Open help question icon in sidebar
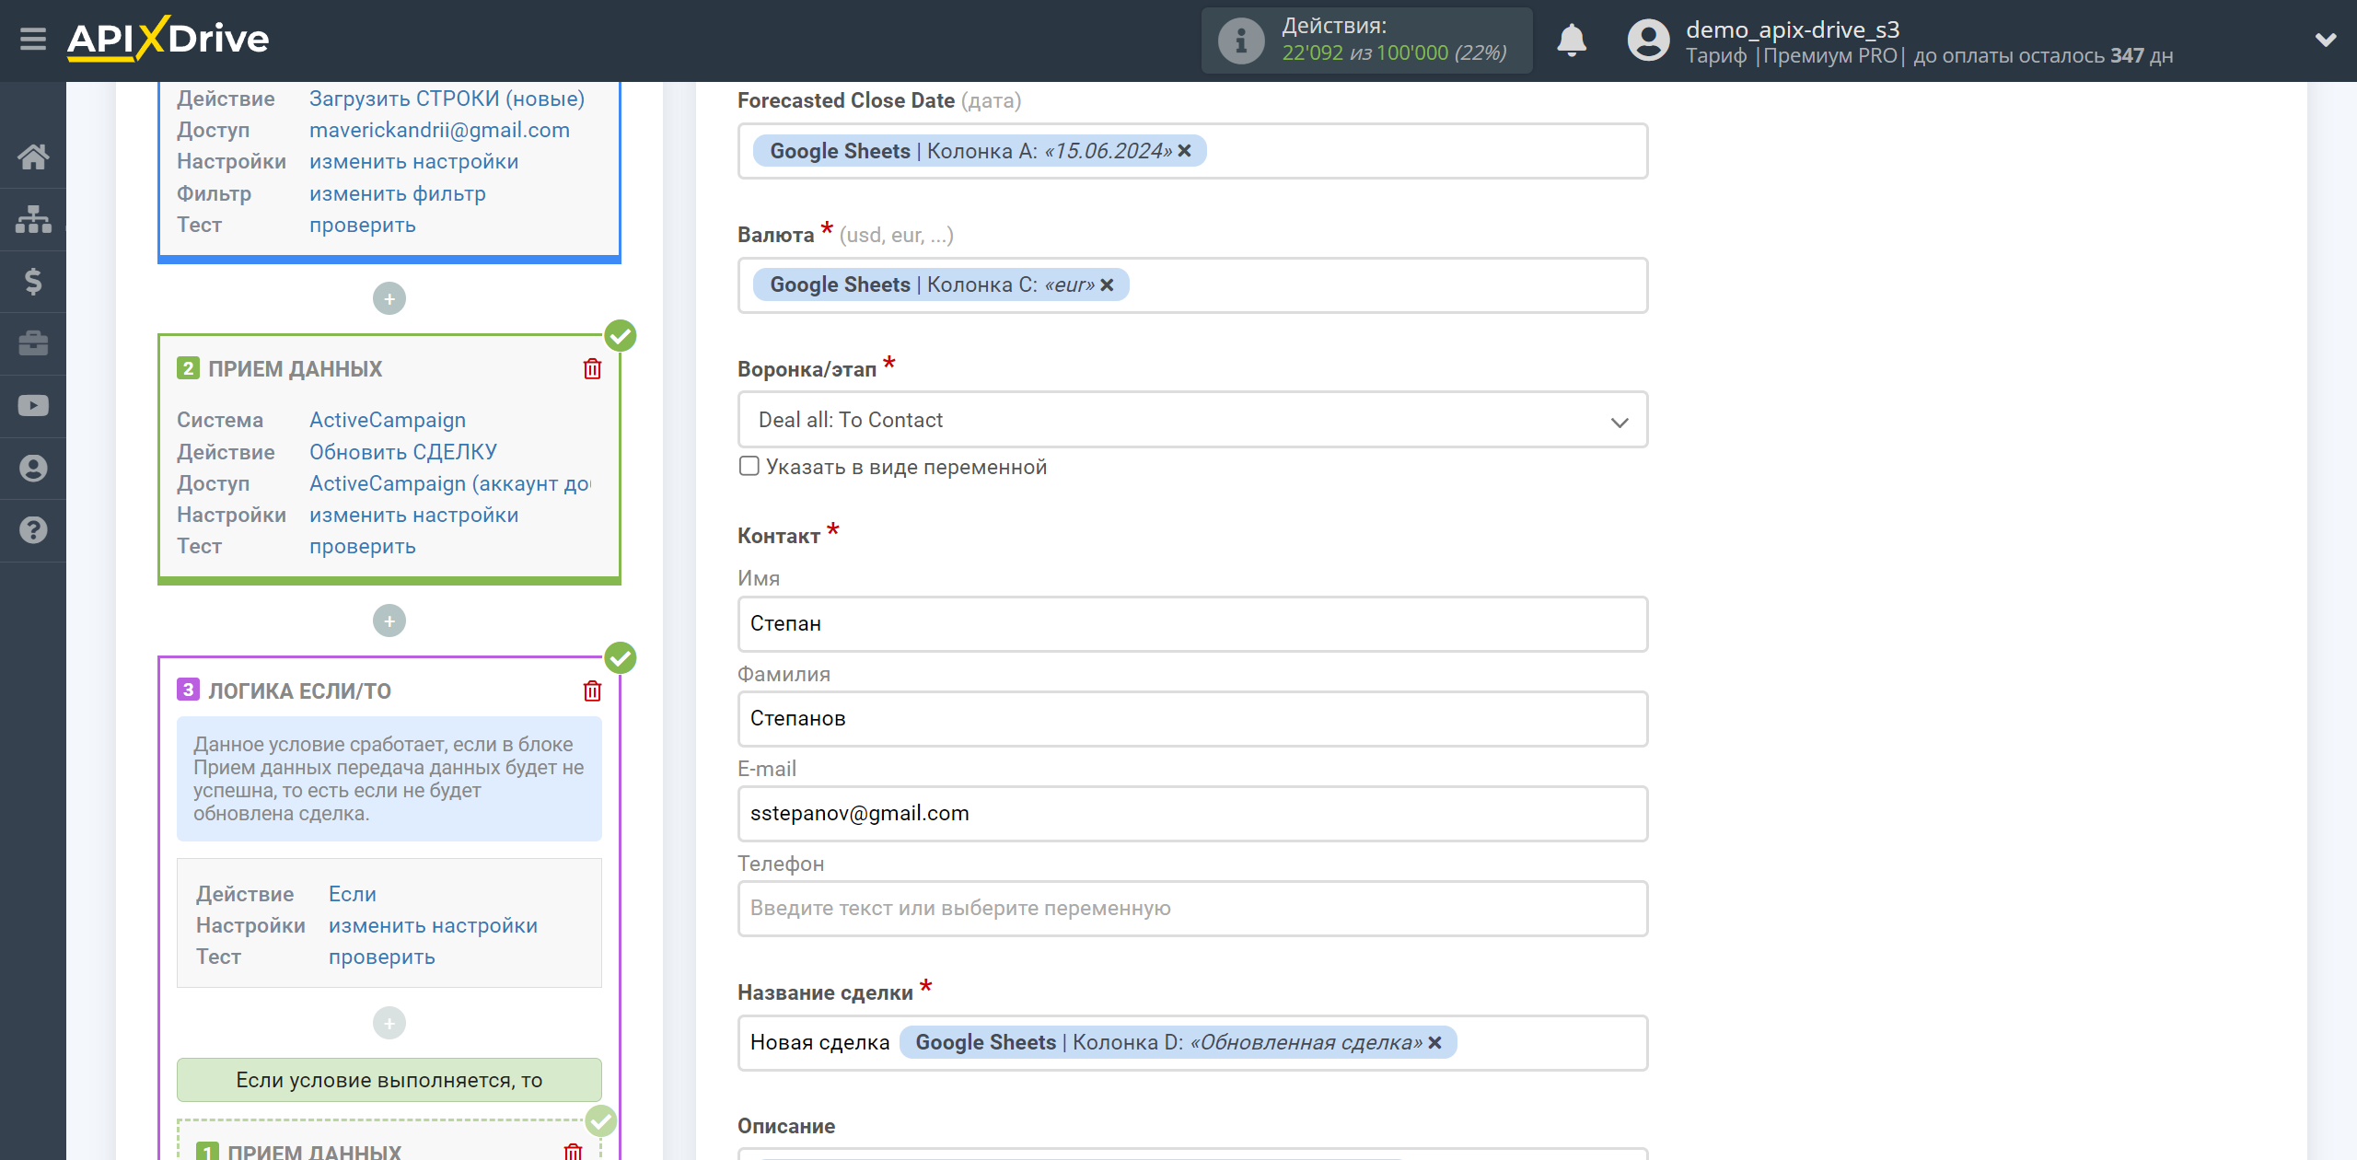The image size is (2357, 1160). pyautogui.click(x=33, y=530)
